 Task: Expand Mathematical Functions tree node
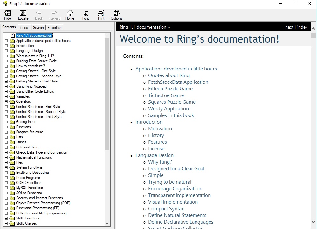[6, 157]
